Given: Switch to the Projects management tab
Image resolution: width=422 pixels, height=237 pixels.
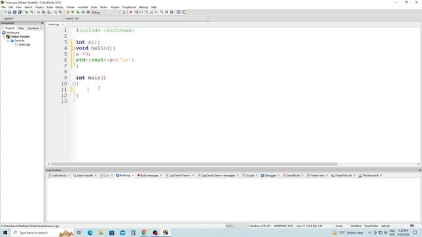Looking at the screenshot, I should point(10,28).
